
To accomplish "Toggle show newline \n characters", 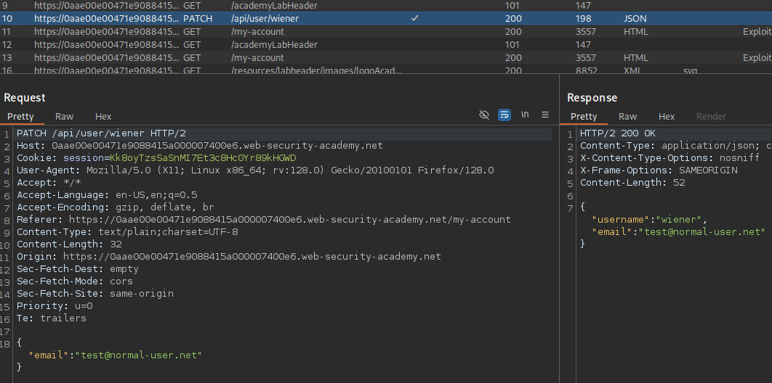I will 525,115.
